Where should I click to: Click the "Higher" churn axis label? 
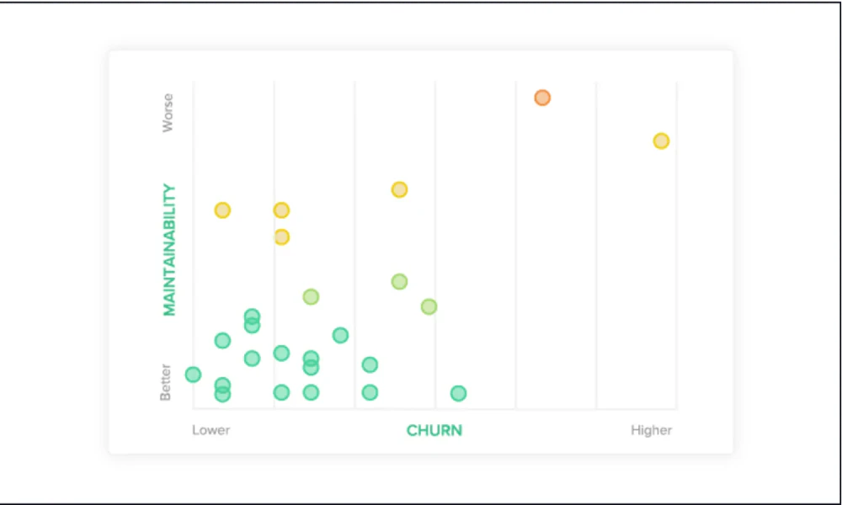[x=651, y=431]
